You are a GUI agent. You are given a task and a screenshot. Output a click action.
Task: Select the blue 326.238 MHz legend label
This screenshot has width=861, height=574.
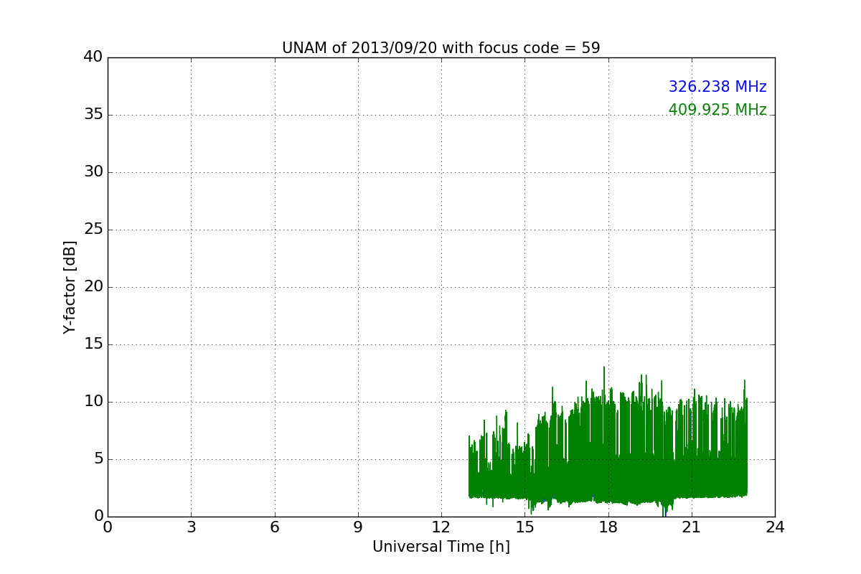717,87
